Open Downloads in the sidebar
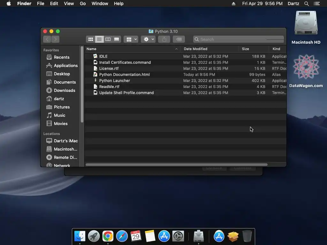327x245 pixels. (x=61, y=90)
